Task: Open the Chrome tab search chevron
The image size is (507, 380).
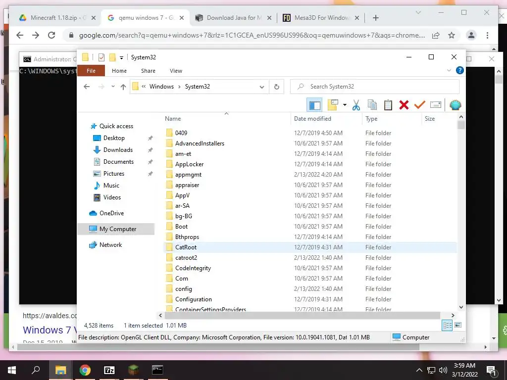Action: coord(418,12)
